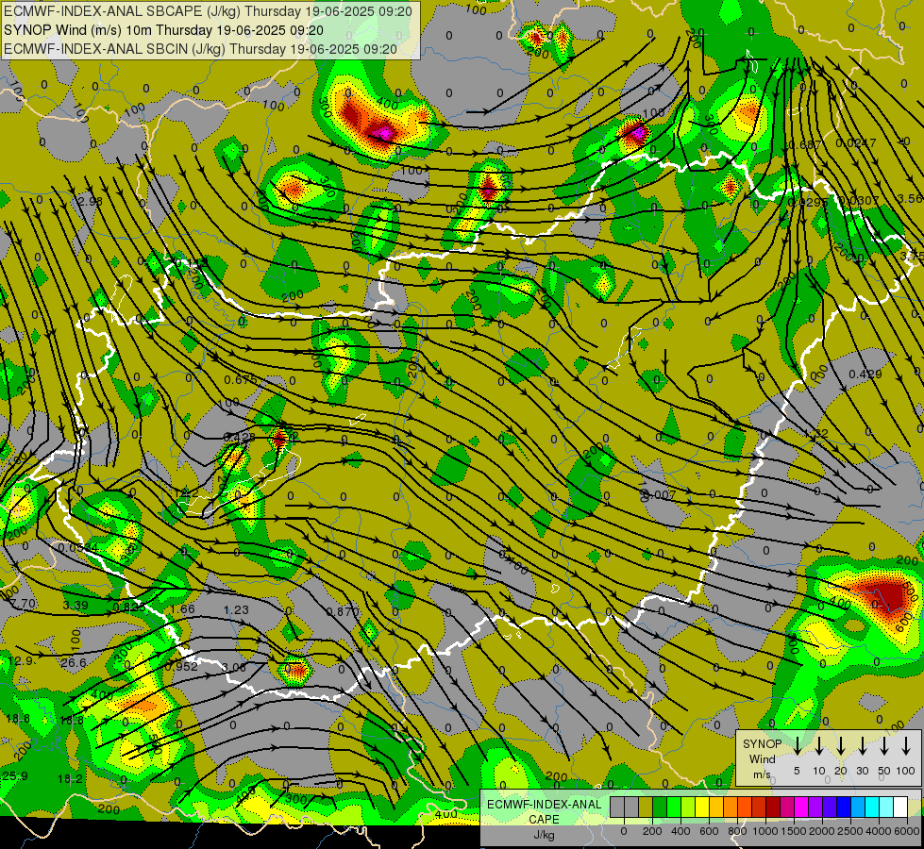The width and height of the screenshot is (924, 849).
Task: Click the station value 2.98 on map
Action: click(90, 201)
